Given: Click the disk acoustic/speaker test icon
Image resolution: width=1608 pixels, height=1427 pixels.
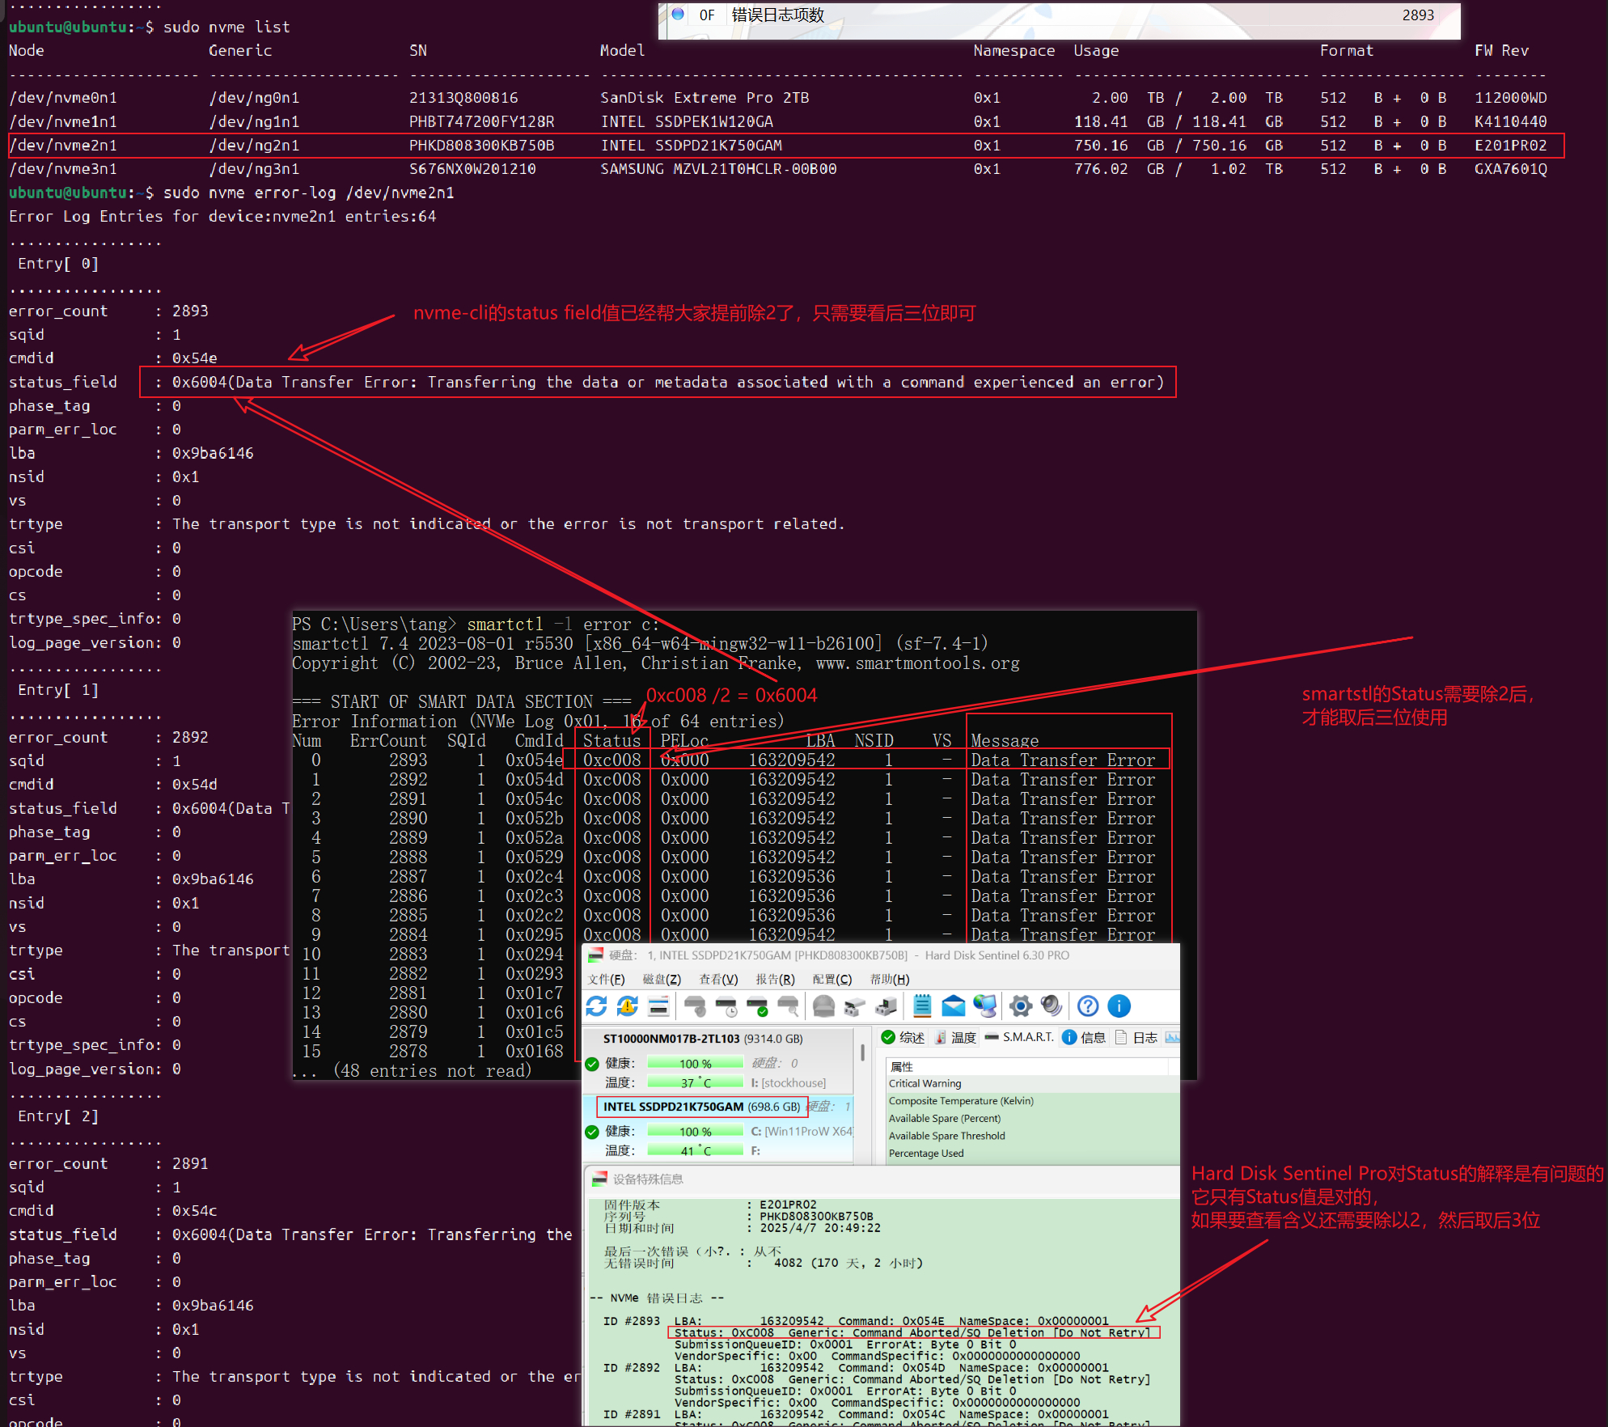Looking at the screenshot, I should 695,1006.
